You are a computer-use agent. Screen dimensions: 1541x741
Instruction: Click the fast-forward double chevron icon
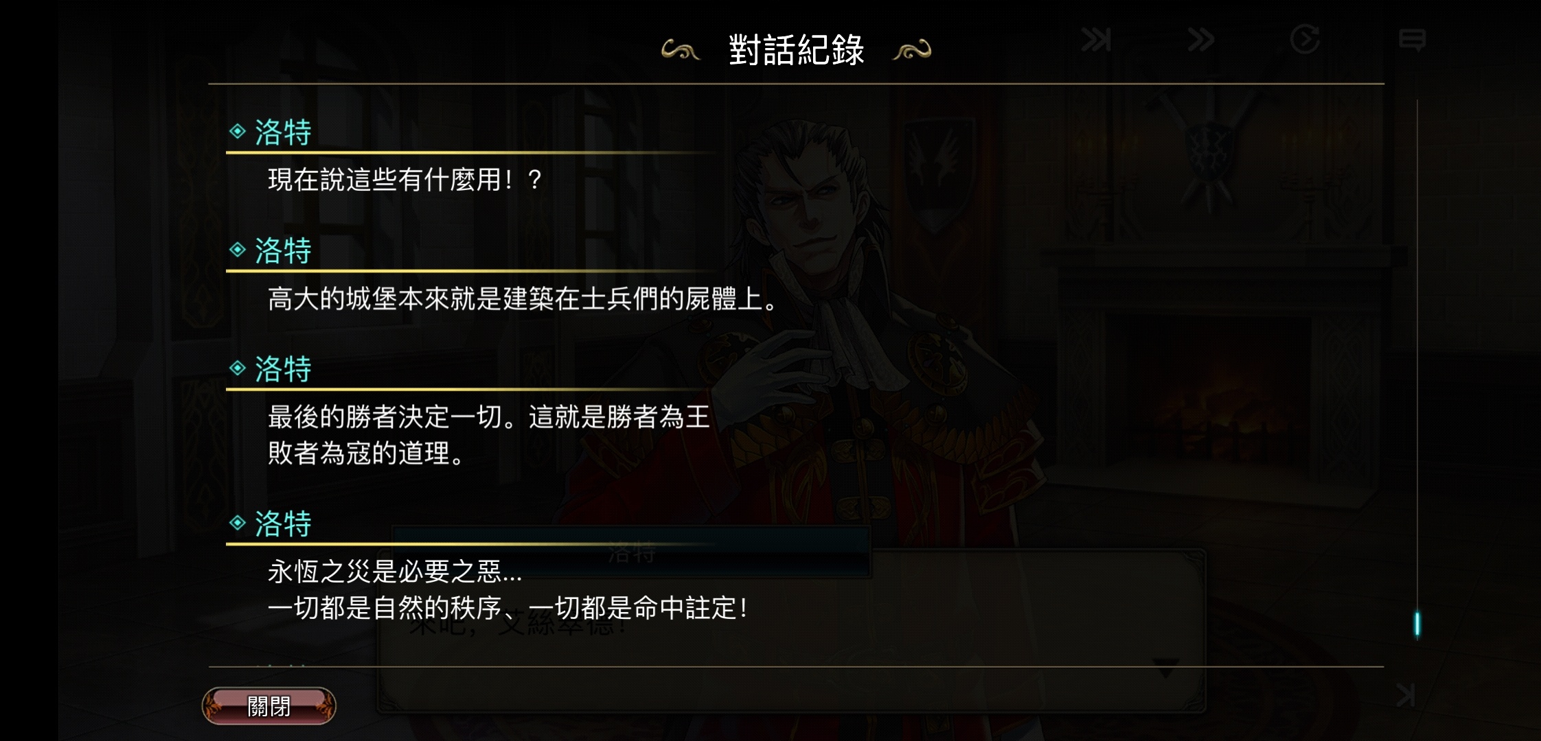(1200, 40)
